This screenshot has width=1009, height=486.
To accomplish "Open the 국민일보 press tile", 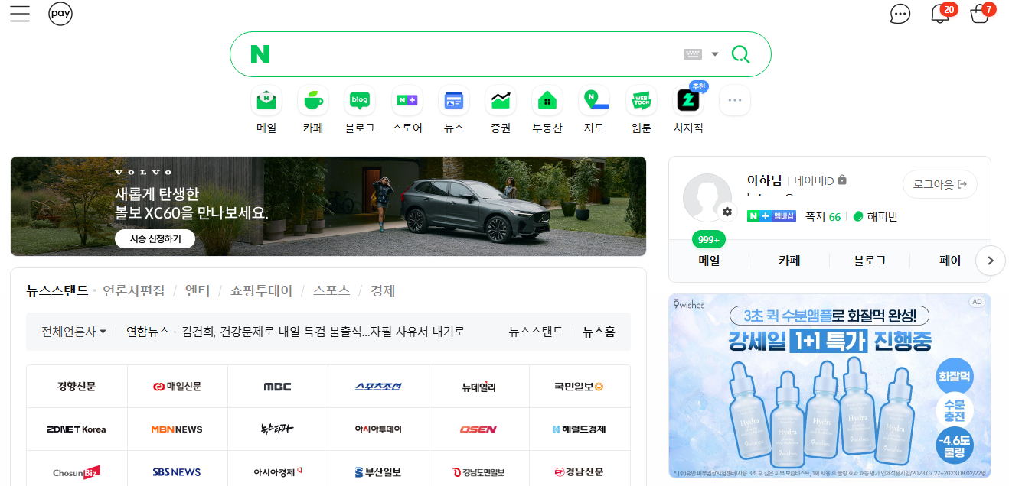I will (x=580, y=387).
